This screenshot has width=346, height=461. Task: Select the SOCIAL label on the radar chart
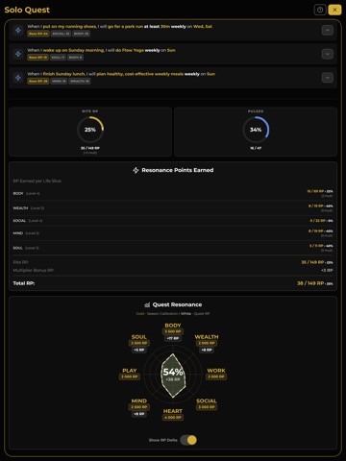[x=207, y=400]
